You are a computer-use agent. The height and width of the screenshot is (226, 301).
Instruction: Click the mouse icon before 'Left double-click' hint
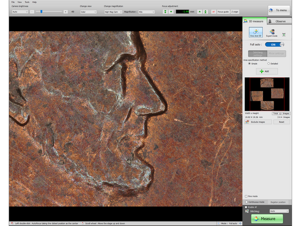[12, 223]
